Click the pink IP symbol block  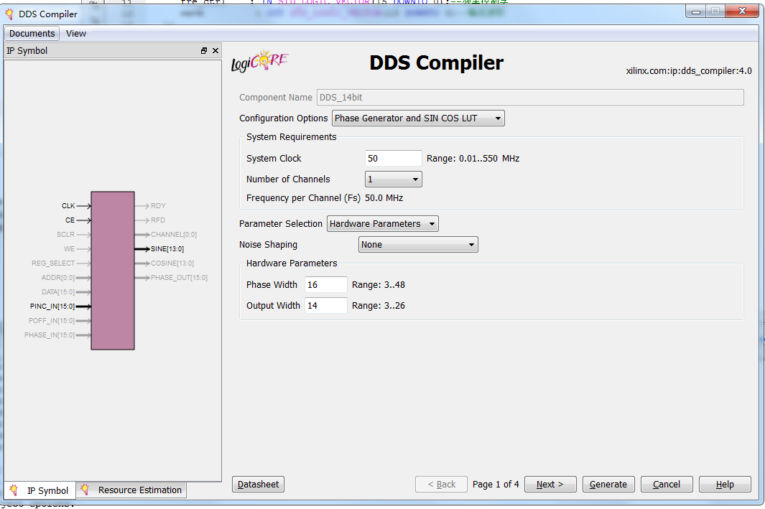click(x=113, y=271)
